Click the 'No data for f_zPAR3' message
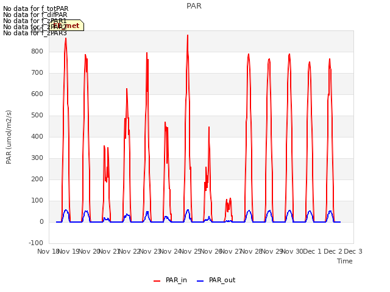This screenshot has height=292, width=390. click(x=35, y=33)
